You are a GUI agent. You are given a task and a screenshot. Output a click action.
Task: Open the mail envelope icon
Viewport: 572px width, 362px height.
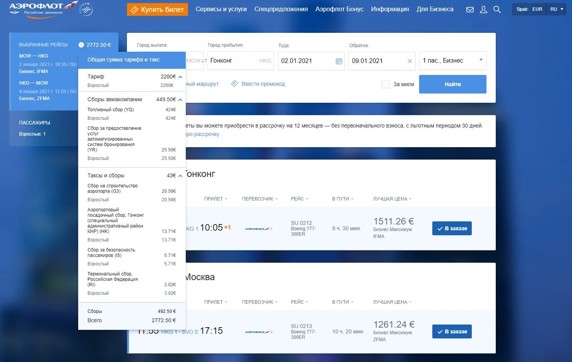[x=470, y=10]
